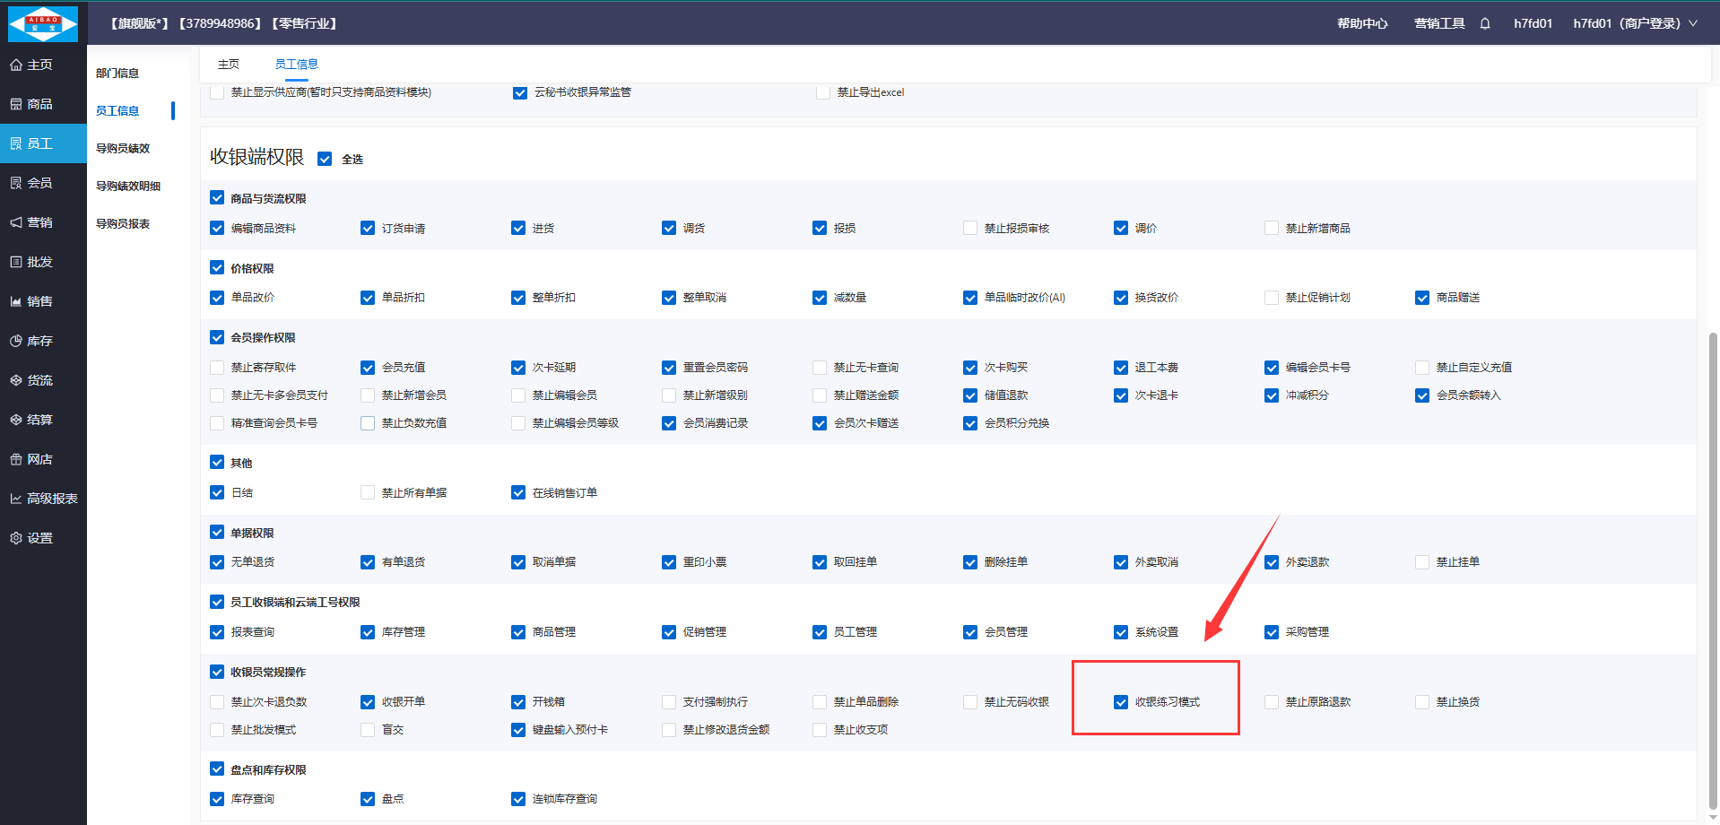This screenshot has width=1720, height=825.
Task: Uncheck the 收银练习模式 checkbox
Action: click(x=1121, y=702)
